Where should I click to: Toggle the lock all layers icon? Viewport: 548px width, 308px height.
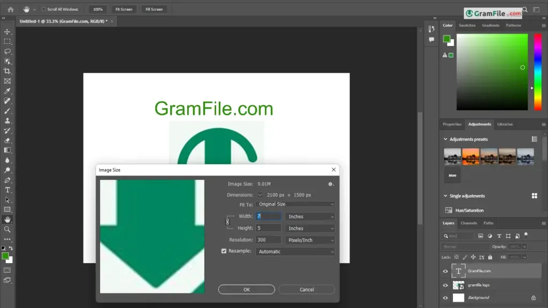coord(490,257)
